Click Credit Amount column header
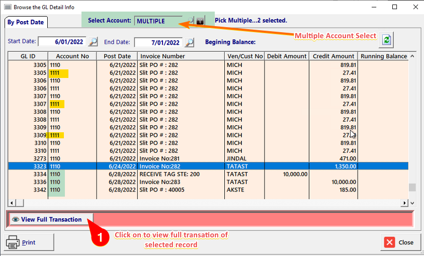The height and width of the screenshot is (256, 424). (333, 56)
